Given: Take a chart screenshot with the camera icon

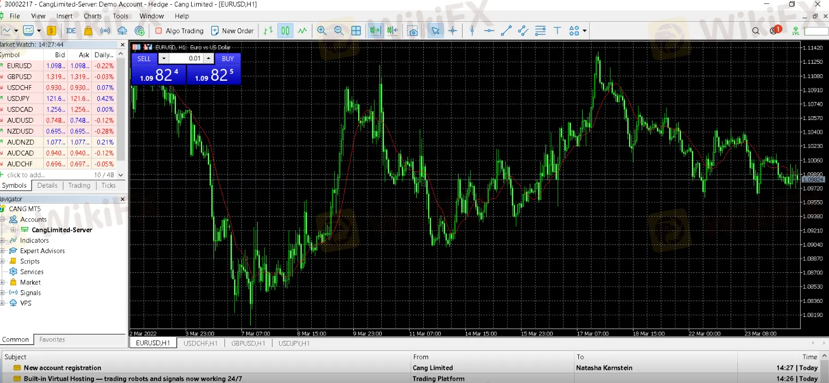Looking at the screenshot, I should coord(412,31).
